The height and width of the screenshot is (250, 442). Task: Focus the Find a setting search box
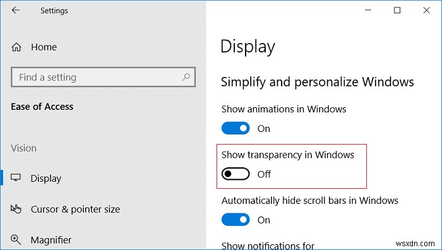click(103, 77)
